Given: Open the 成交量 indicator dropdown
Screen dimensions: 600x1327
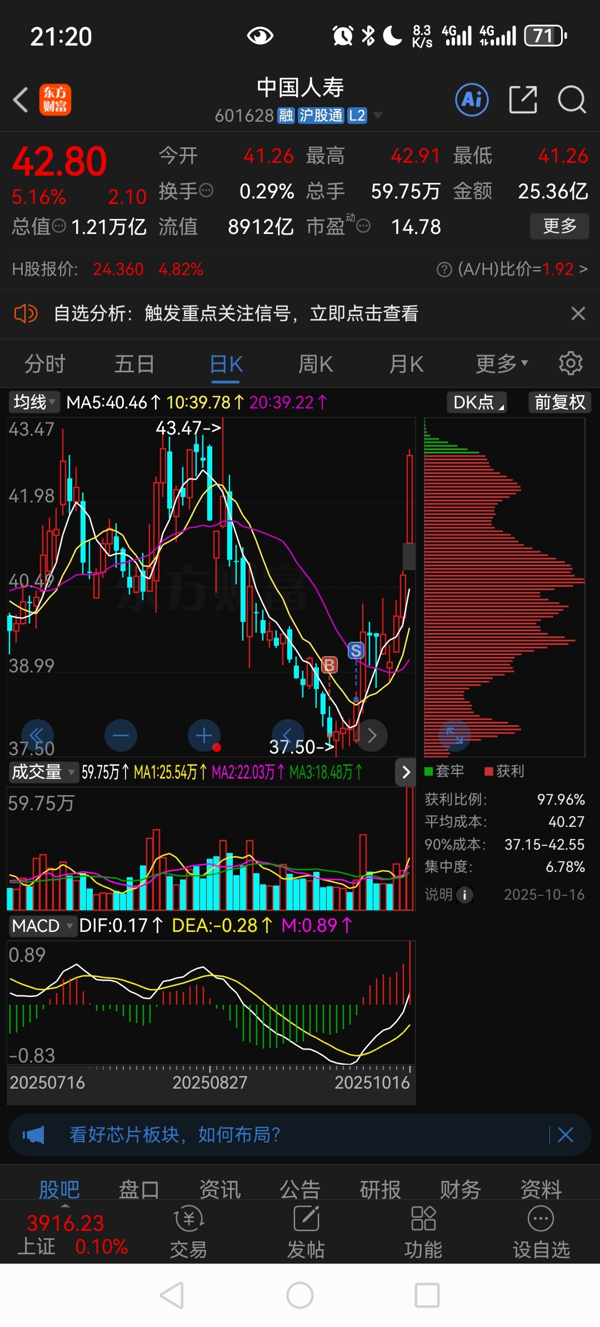Looking at the screenshot, I should [43, 772].
